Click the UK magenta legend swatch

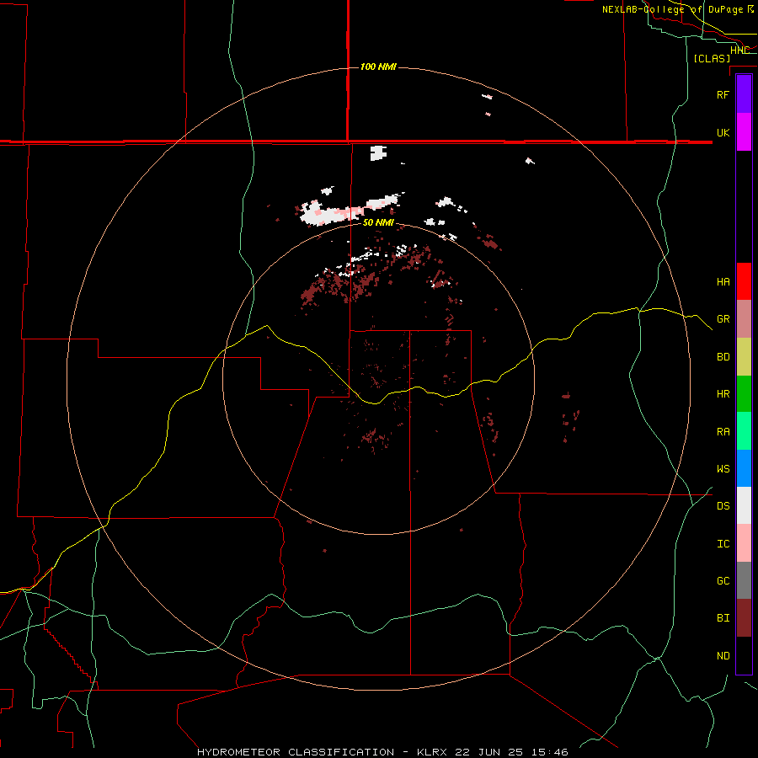[x=744, y=132]
